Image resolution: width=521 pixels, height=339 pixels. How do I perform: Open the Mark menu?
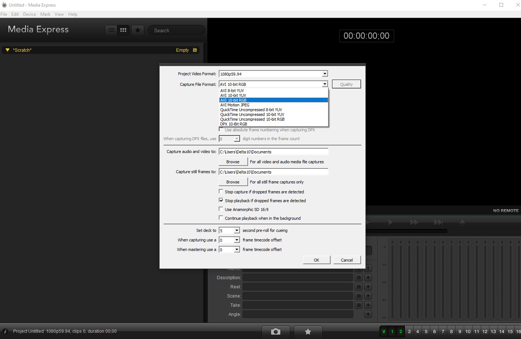45,14
